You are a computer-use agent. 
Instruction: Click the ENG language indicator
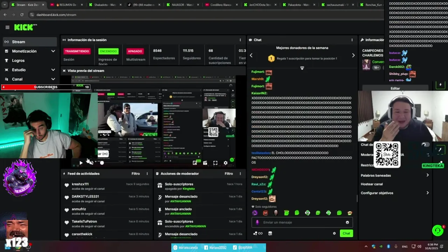coord(405,246)
